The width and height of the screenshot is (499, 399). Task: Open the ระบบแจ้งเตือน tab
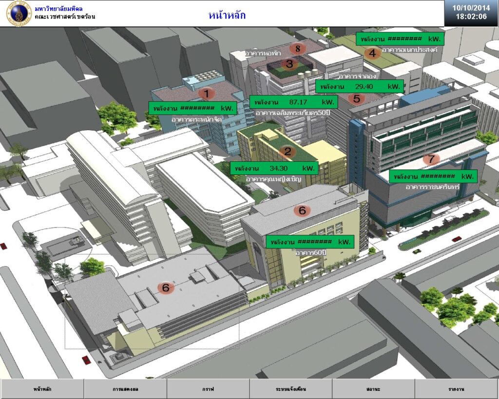(x=291, y=389)
